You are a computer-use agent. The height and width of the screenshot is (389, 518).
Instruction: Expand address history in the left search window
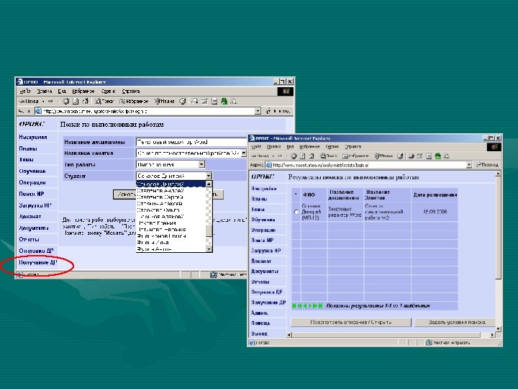[258, 111]
